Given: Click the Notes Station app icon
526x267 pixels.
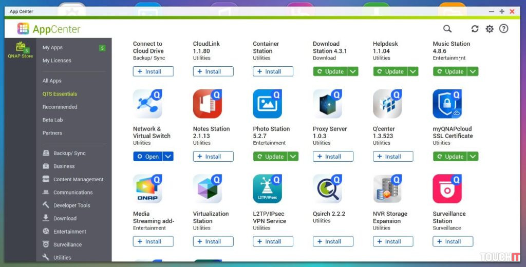Looking at the screenshot, I should 208,104.
